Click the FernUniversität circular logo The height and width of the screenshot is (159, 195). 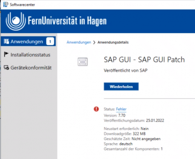pos(16,21)
